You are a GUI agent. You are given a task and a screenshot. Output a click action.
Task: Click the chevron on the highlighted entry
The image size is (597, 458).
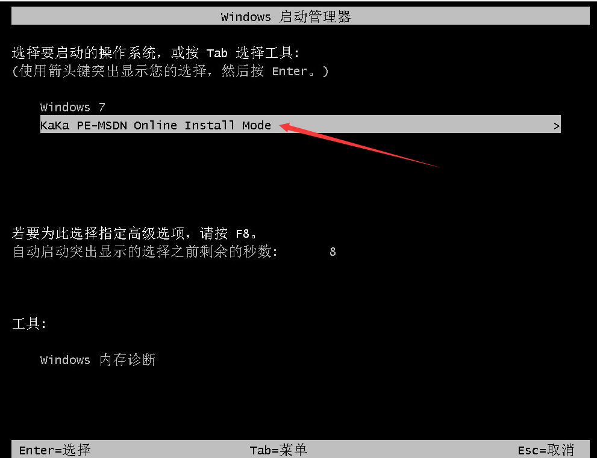click(x=557, y=126)
